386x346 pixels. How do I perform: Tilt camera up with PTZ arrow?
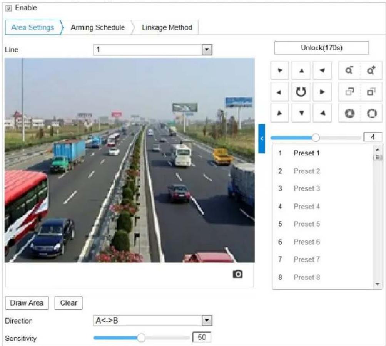(x=301, y=71)
